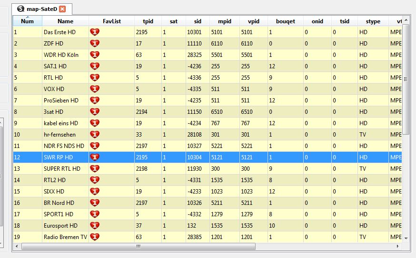Click the favorite heart icon for Das Erste HD

[95, 32]
